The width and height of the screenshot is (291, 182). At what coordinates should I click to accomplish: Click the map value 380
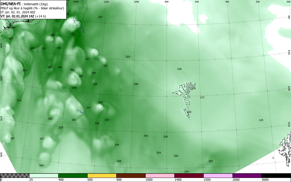(x=32, y=48)
